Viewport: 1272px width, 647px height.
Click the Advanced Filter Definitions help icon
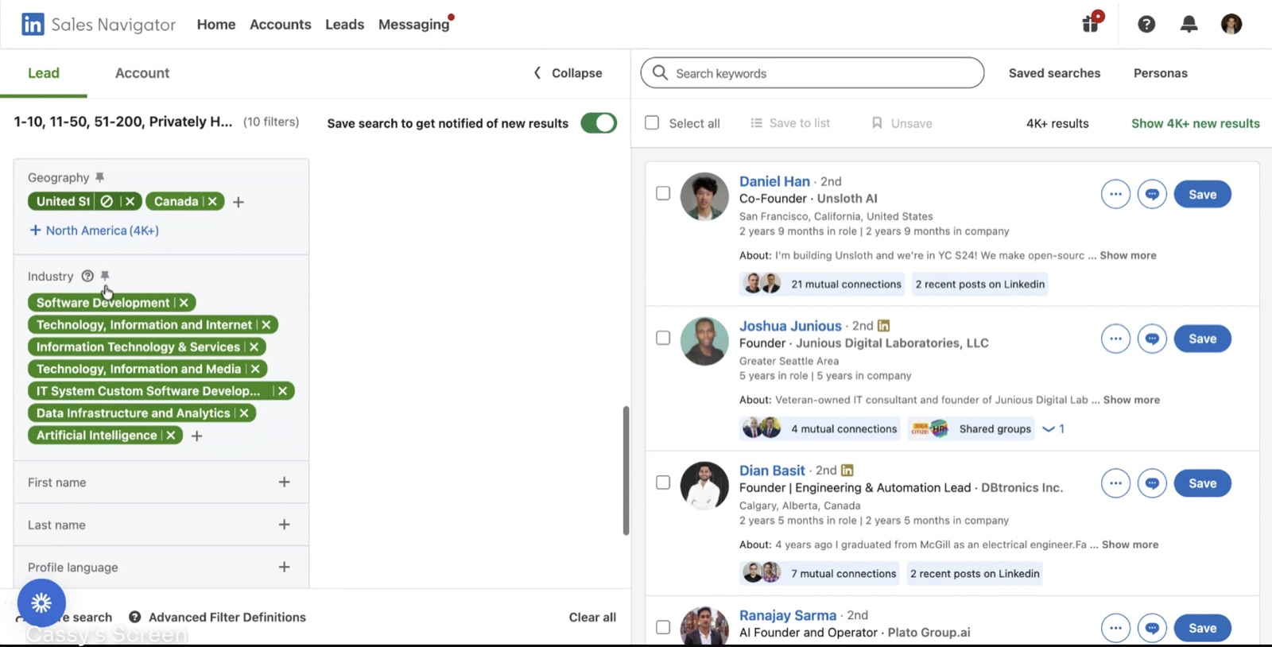coord(135,617)
